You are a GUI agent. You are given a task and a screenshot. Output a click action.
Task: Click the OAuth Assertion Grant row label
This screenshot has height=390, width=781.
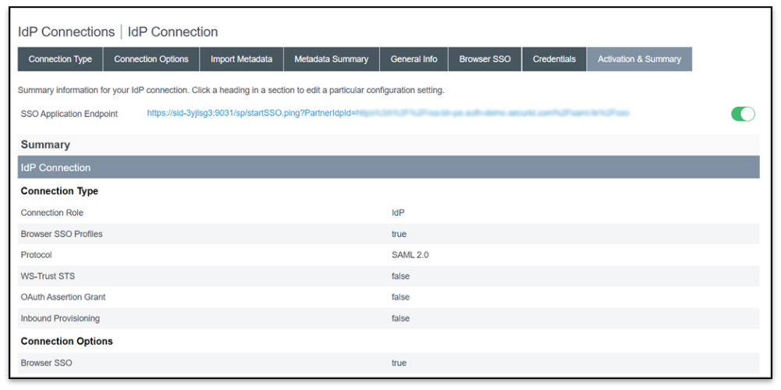63,297
